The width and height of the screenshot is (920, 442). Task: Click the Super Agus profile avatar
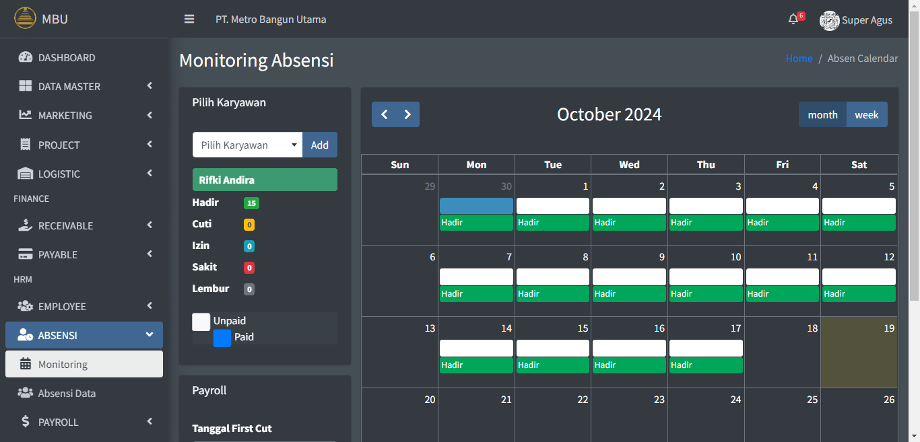[829, 20]
